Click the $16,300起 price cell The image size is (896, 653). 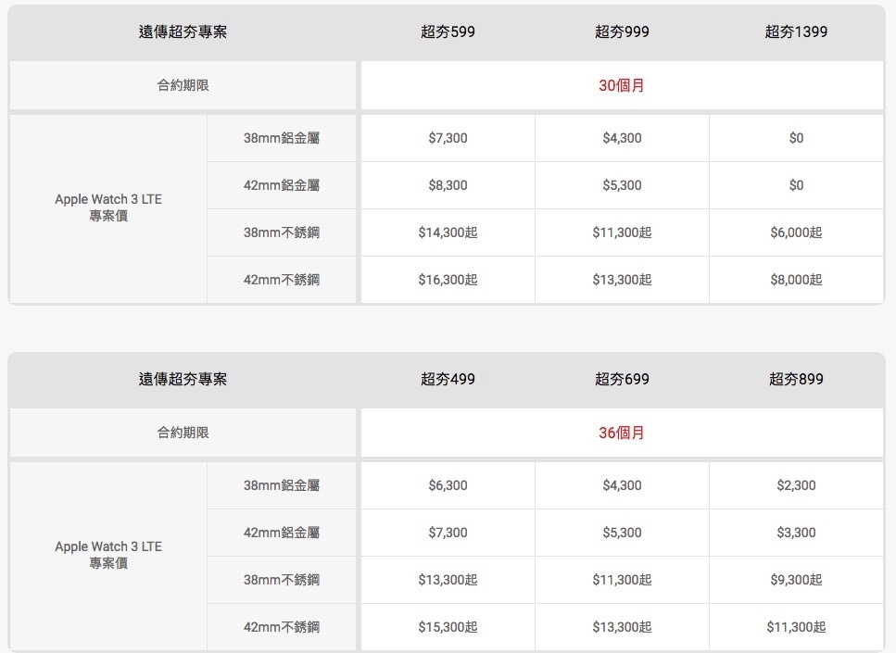pos(448,280)
